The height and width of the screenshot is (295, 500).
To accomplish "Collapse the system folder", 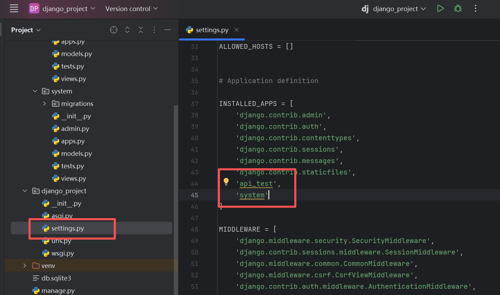I will click(35, 91).
